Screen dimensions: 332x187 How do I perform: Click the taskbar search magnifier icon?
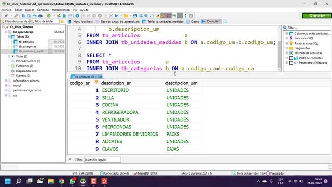[x=19, y=181]
